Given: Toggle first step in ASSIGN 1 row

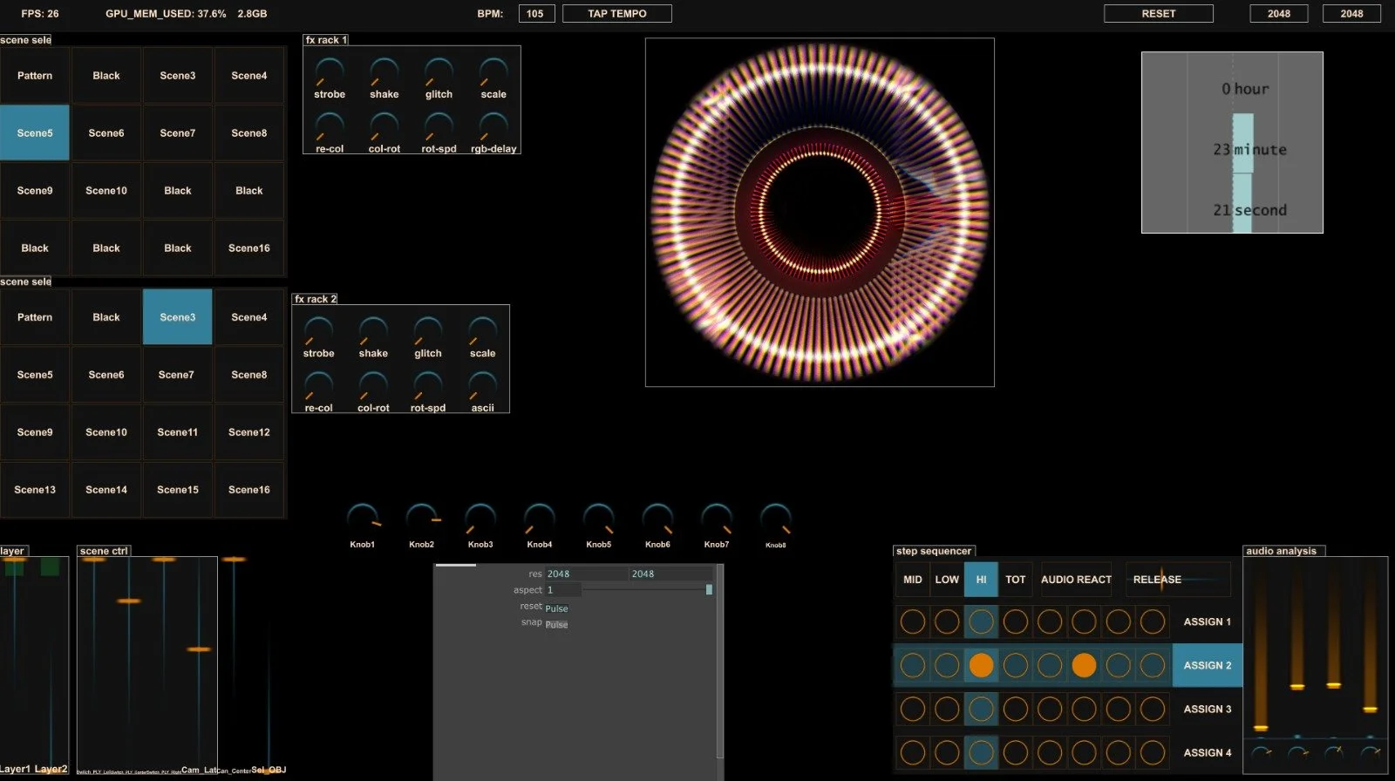Looking at the screenshot, I should [x=912, y=621].
